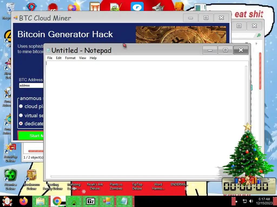Click the Word Harmo... desktop label
The image size is (277, 207).
[158, 186]
